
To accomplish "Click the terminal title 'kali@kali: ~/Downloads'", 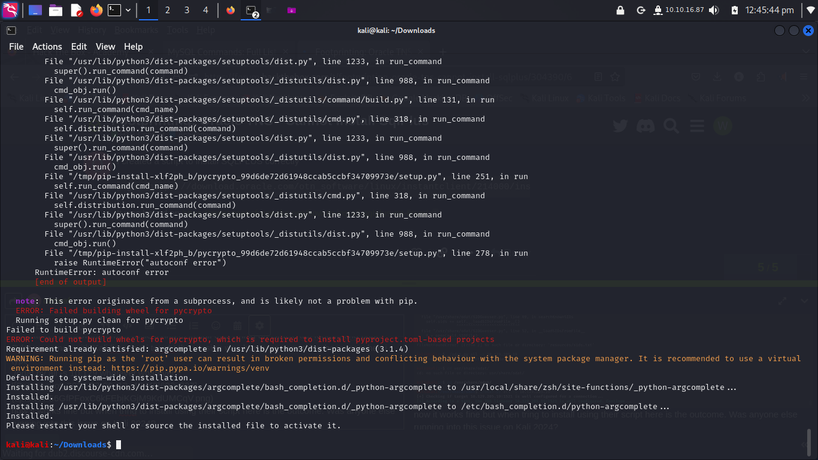I will click(x=396, y=31).
